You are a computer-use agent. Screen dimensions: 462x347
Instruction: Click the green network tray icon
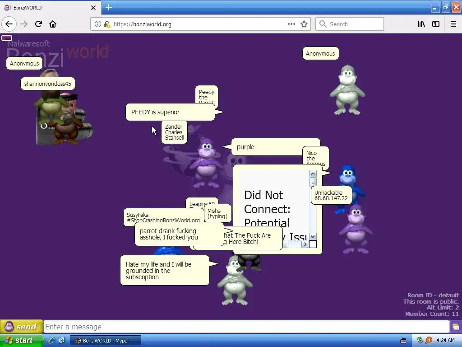(x=420, y=341)
